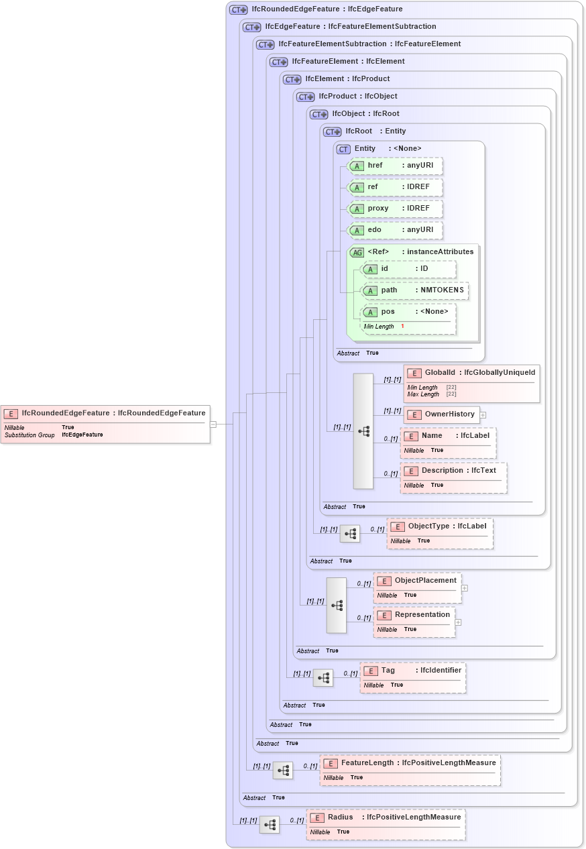Select the AG icon of <Ref> instanceAttributes group
This screenshot has width=586, height=849.
357,252
